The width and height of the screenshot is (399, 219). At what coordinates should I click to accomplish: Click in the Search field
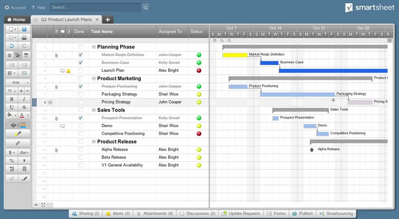click(x=96, y=8)
